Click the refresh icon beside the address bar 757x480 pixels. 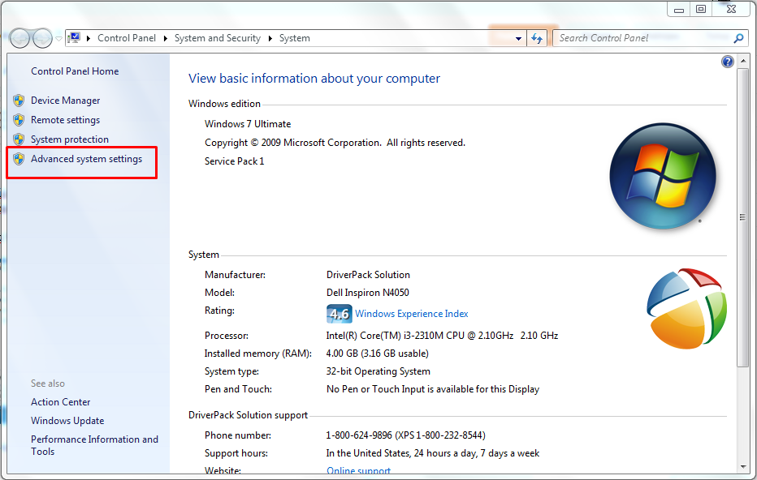tap(538, 37)
